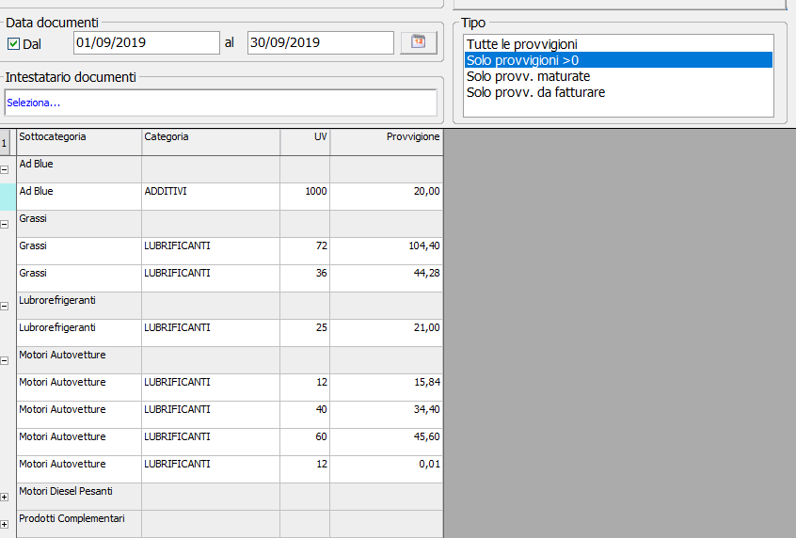Click the Grassi group header row
This screenshot has height=538, width=796.
(230, 224)
